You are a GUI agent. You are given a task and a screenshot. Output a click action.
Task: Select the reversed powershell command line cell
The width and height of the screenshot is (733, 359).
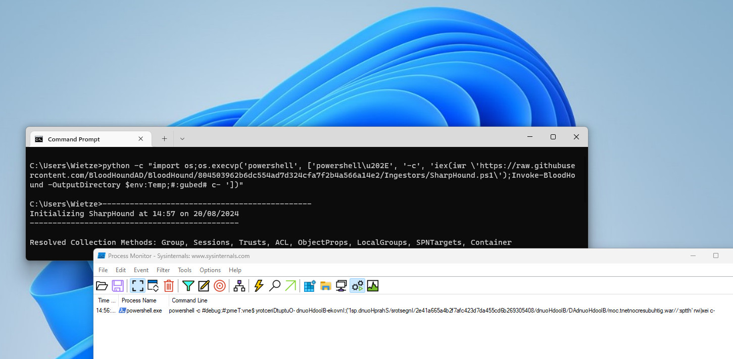(x=442, y=311)
